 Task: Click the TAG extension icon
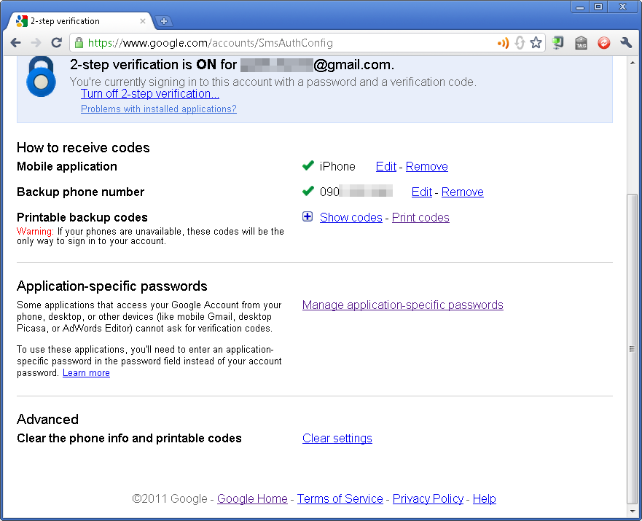click(x=581, y=42)
